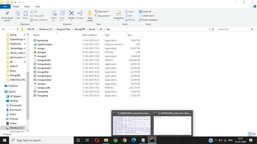Click MongoDB in the breadcrumb path
257x144 pixels.
click(80, 29)
